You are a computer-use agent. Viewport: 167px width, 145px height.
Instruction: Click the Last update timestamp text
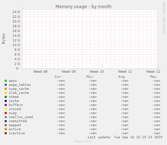(125, 137)
